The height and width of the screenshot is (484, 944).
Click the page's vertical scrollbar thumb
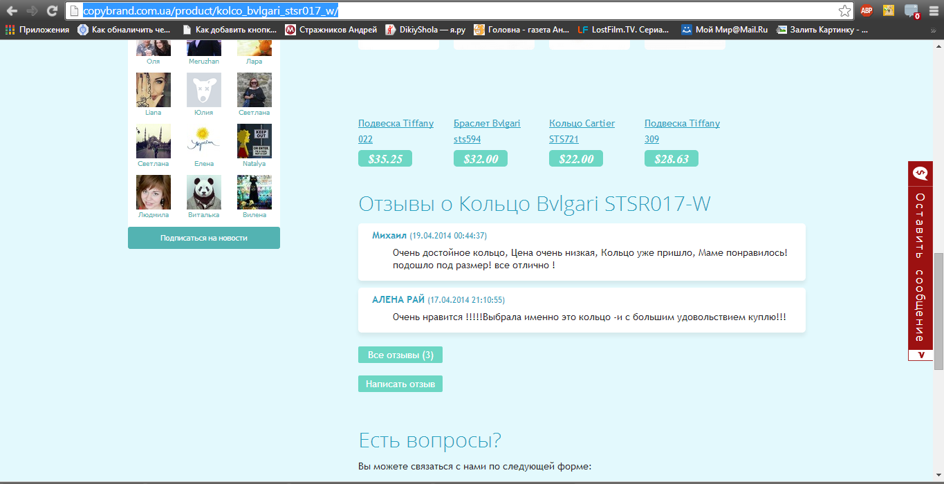(938, 311)
